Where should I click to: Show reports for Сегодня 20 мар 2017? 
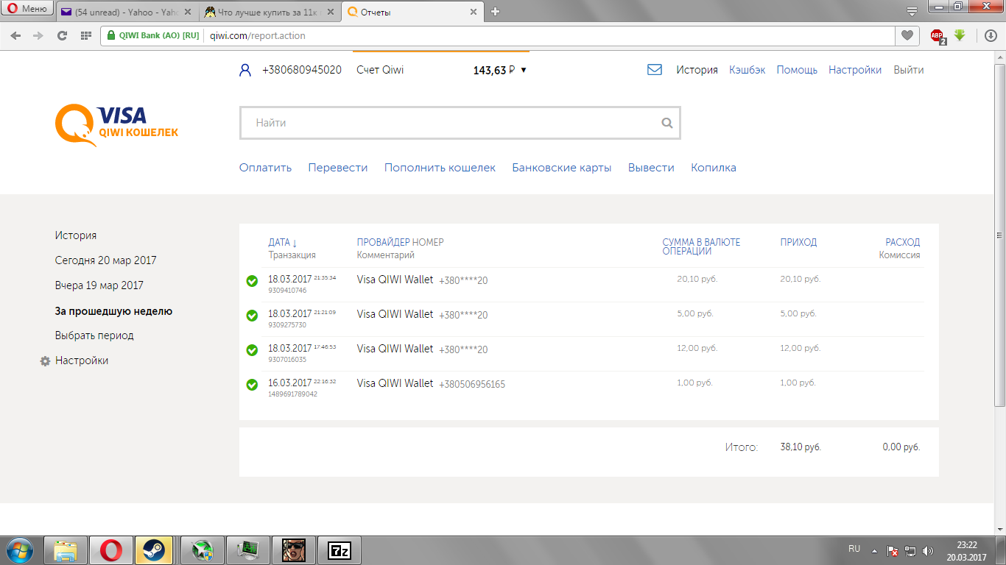(106, 260)
